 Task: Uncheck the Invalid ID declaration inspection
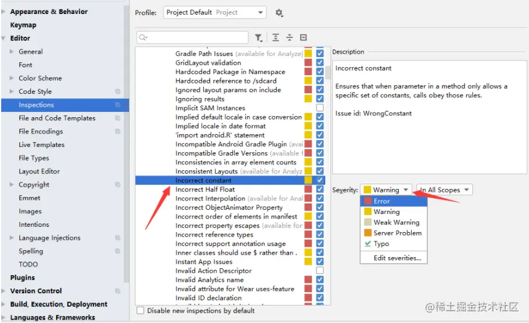(320, 298)
